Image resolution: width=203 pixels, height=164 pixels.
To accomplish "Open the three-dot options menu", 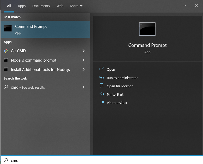I will pos(185,6).
